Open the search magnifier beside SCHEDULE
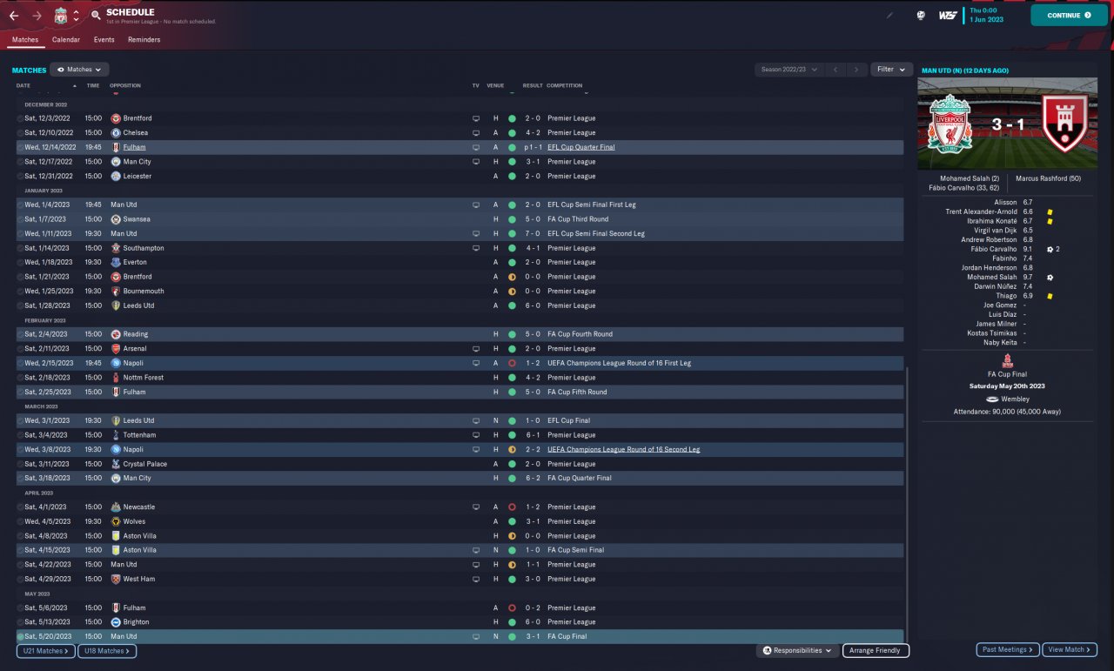1114x671 pixels. point(96,16)
